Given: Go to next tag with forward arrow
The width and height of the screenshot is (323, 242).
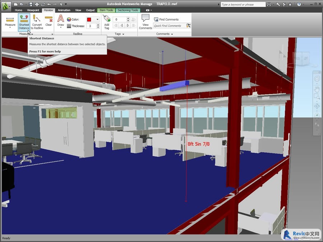Looking at the screenshot, I should 128,25.
